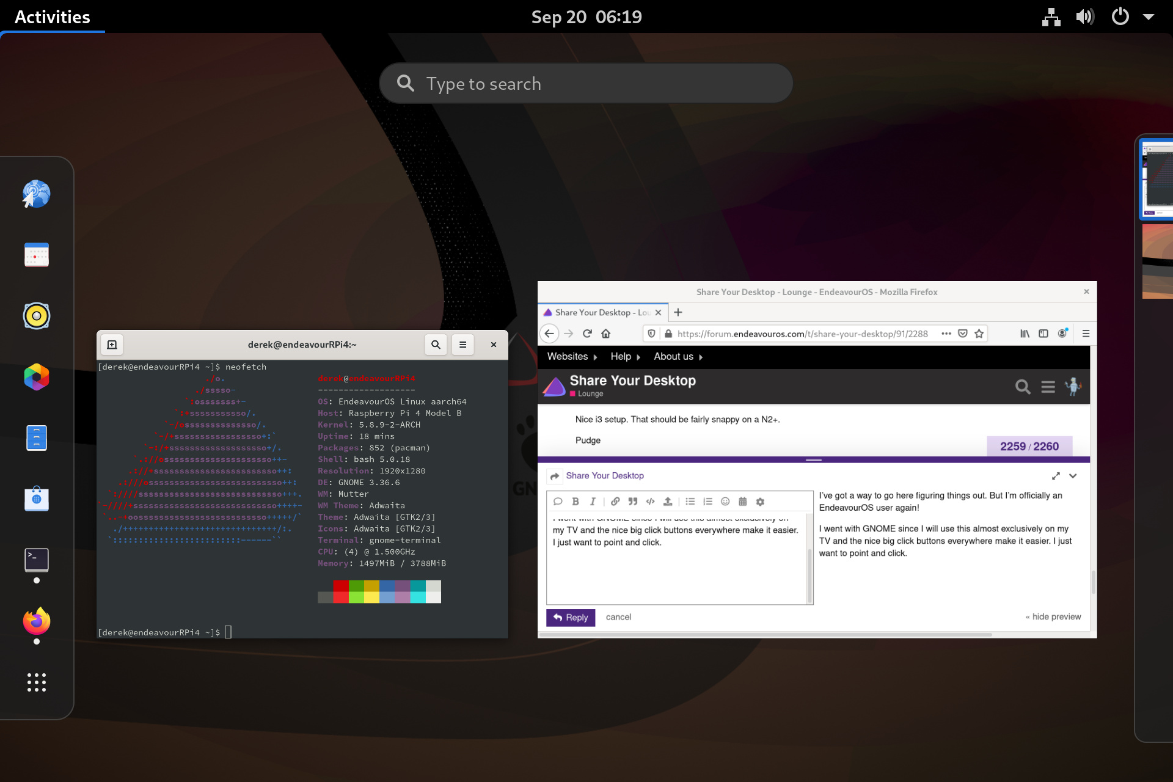1173x782 pixels.
Task: Insert a blockquote in the reply editor
Action: pos(632,501)
